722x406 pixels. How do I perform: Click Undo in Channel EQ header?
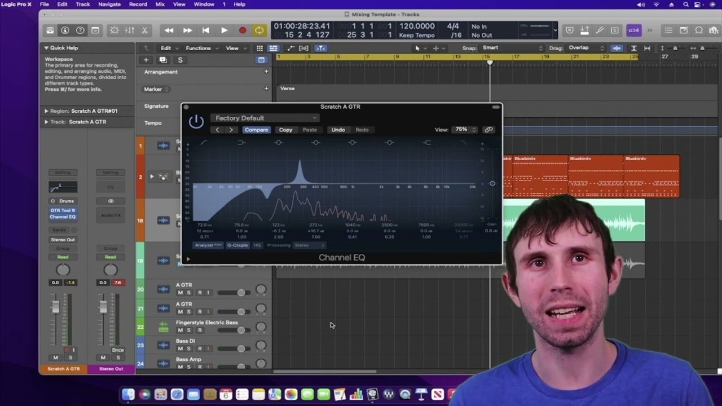[338, 130]
